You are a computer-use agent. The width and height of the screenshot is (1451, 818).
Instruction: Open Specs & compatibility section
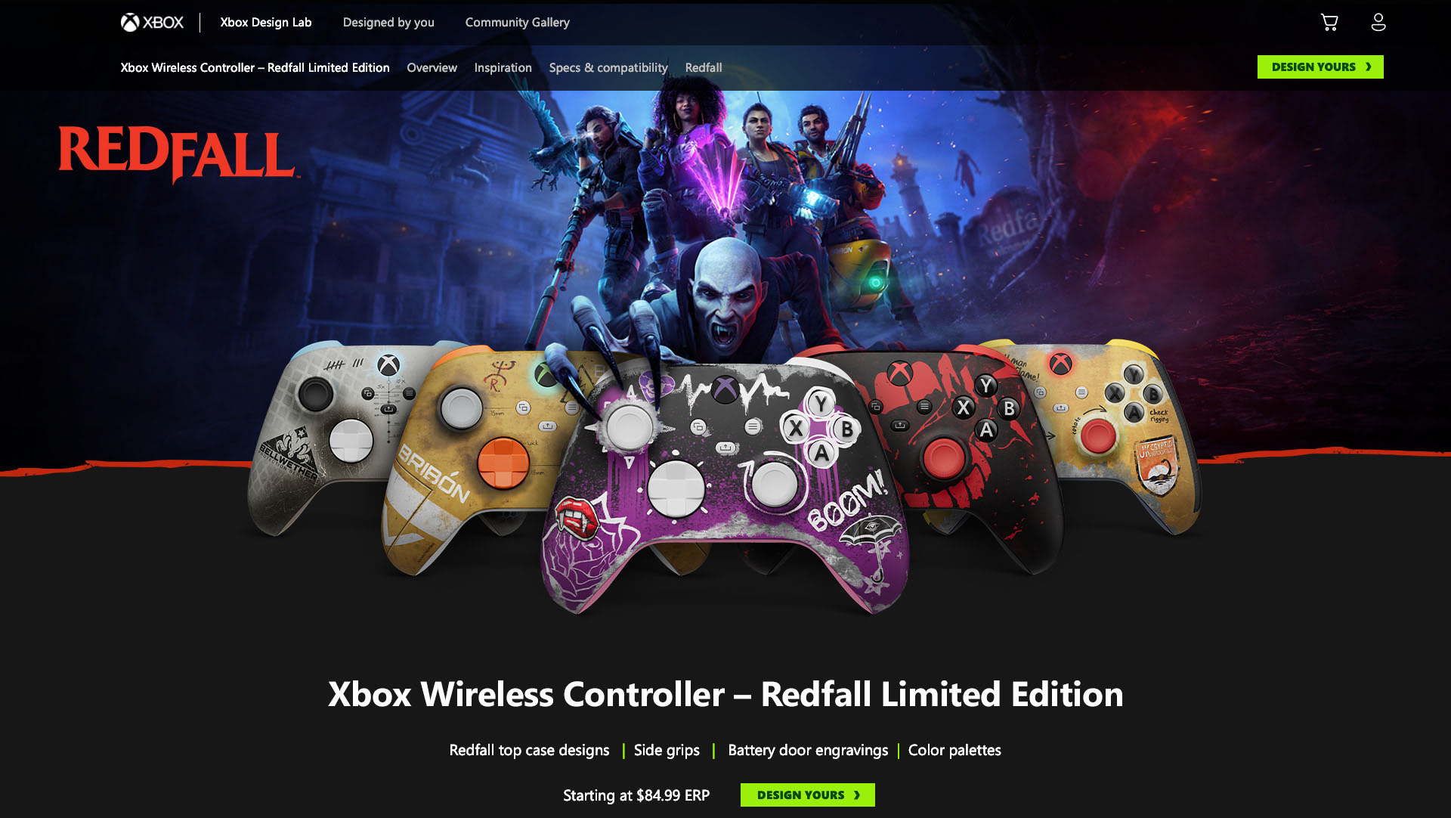[x=608, y=67]
